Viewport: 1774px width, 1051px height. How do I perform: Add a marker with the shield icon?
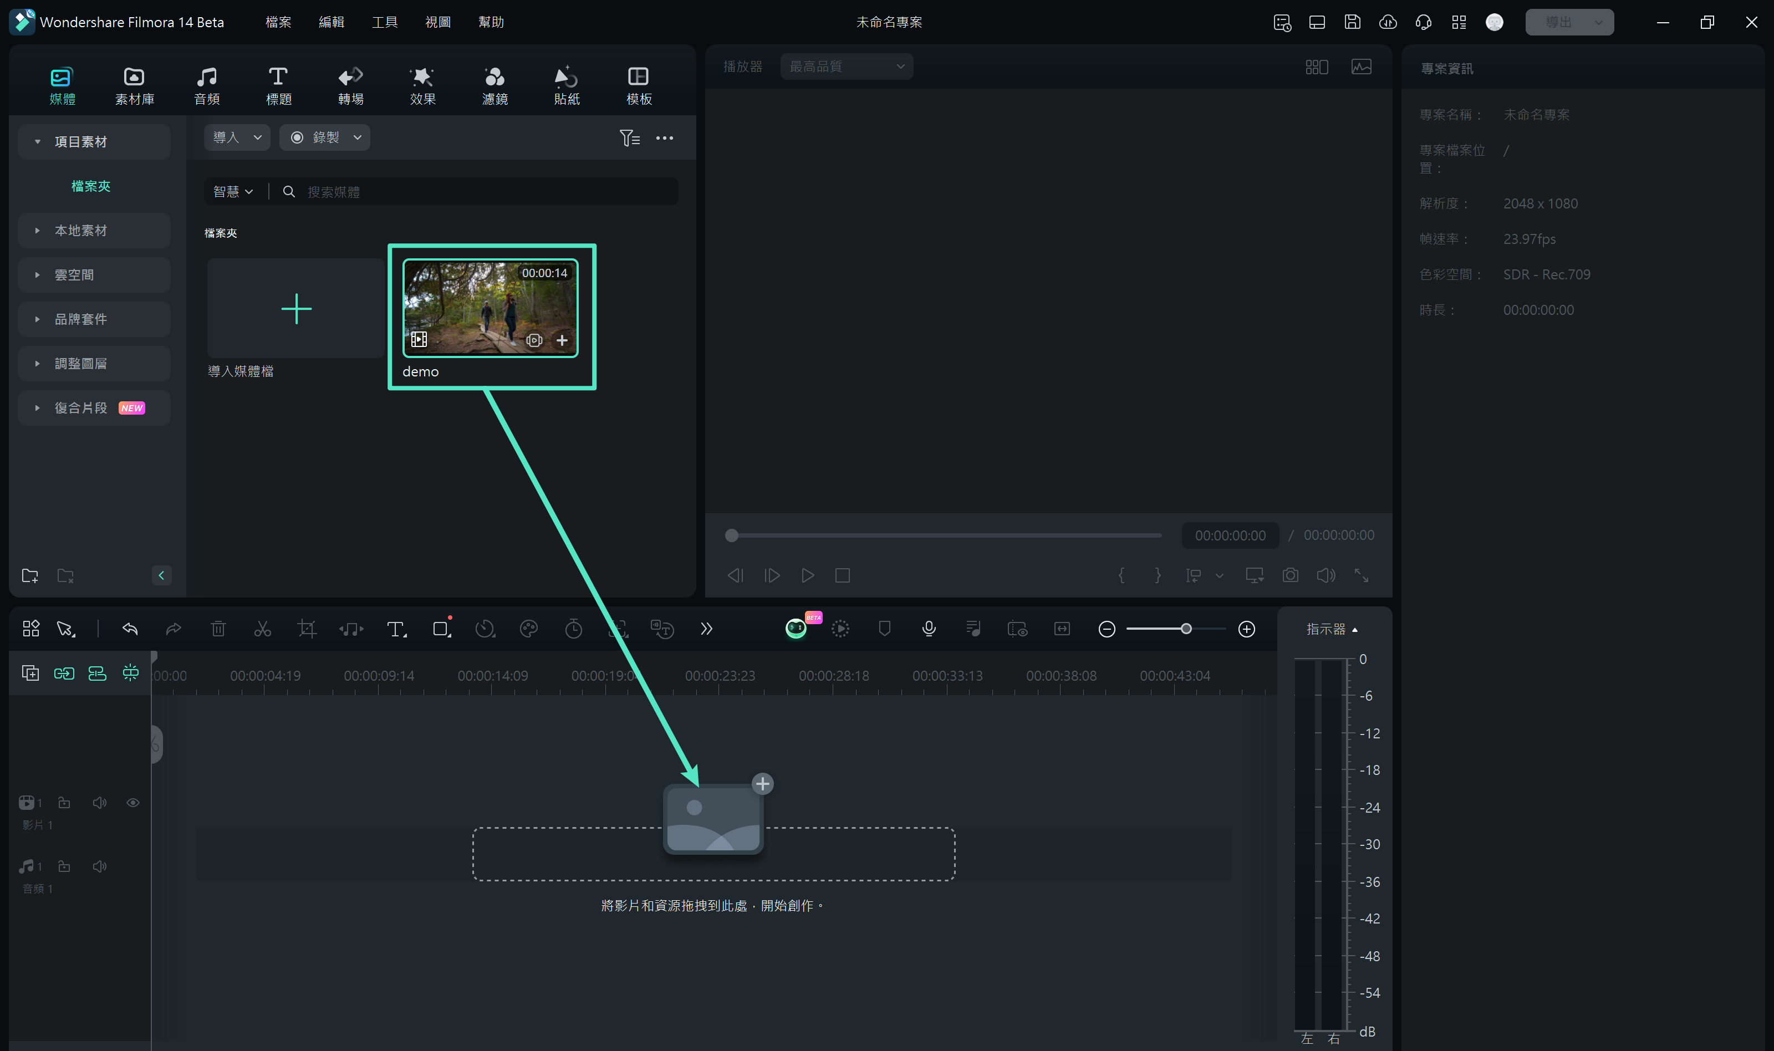tap(885, 628)
